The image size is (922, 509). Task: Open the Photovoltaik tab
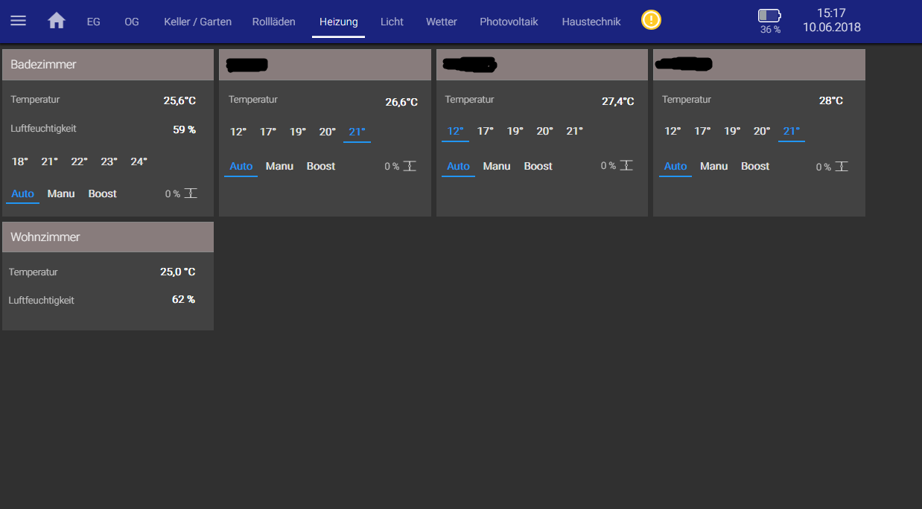pyautogui.click(x=509, y=22)
